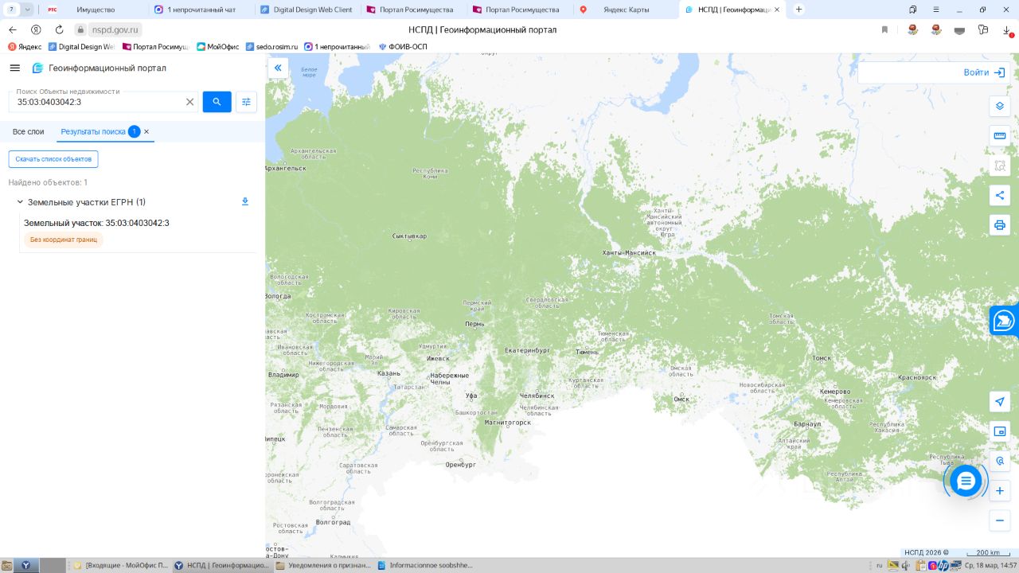Viewport: 1019px width, 573px height.
Task: Open the mini-map overview icon
Action: pyautogui.click(x=1000, y=431)
